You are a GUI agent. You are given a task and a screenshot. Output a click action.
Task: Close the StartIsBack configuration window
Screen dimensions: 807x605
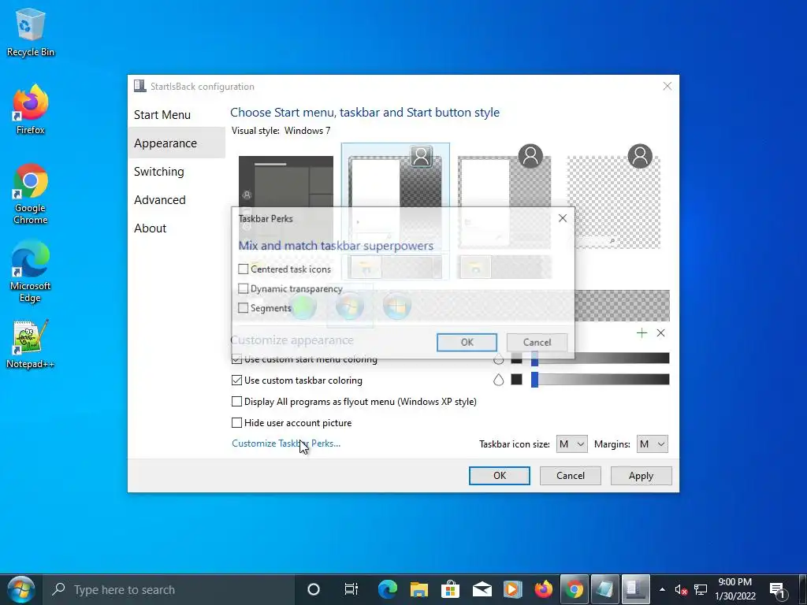667,86
